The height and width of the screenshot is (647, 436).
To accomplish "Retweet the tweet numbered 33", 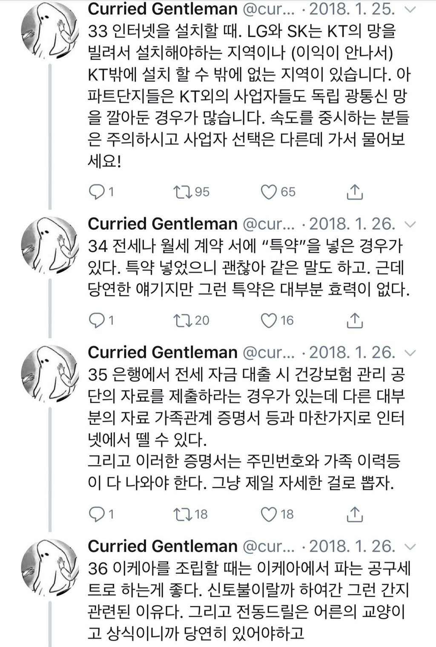I will 183,192.
